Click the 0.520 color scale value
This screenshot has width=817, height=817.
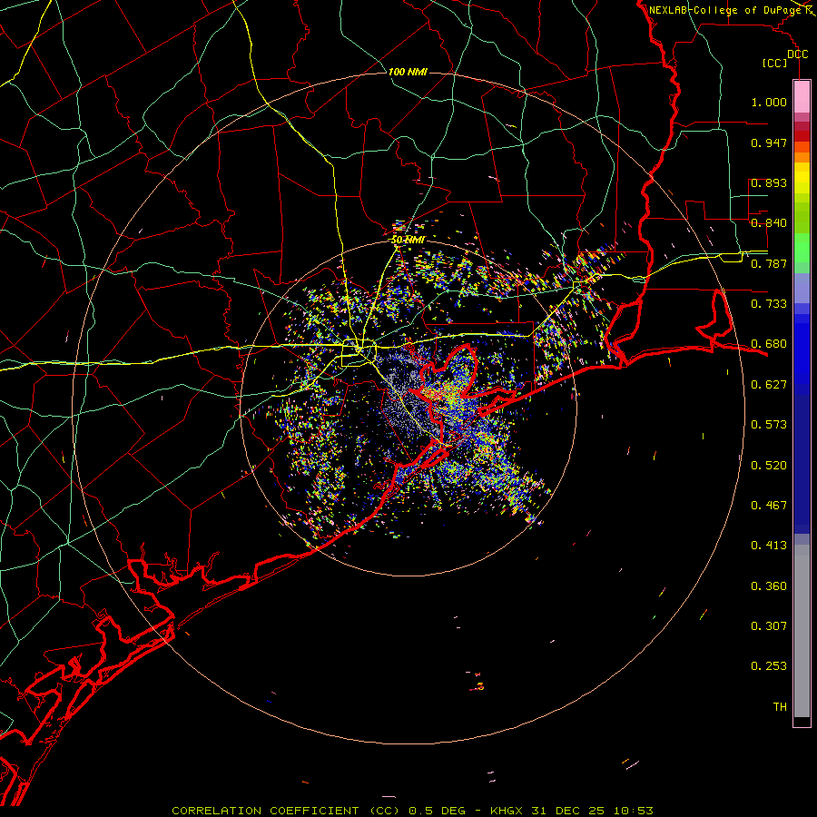pyautogui.click(x=769, y=466)
